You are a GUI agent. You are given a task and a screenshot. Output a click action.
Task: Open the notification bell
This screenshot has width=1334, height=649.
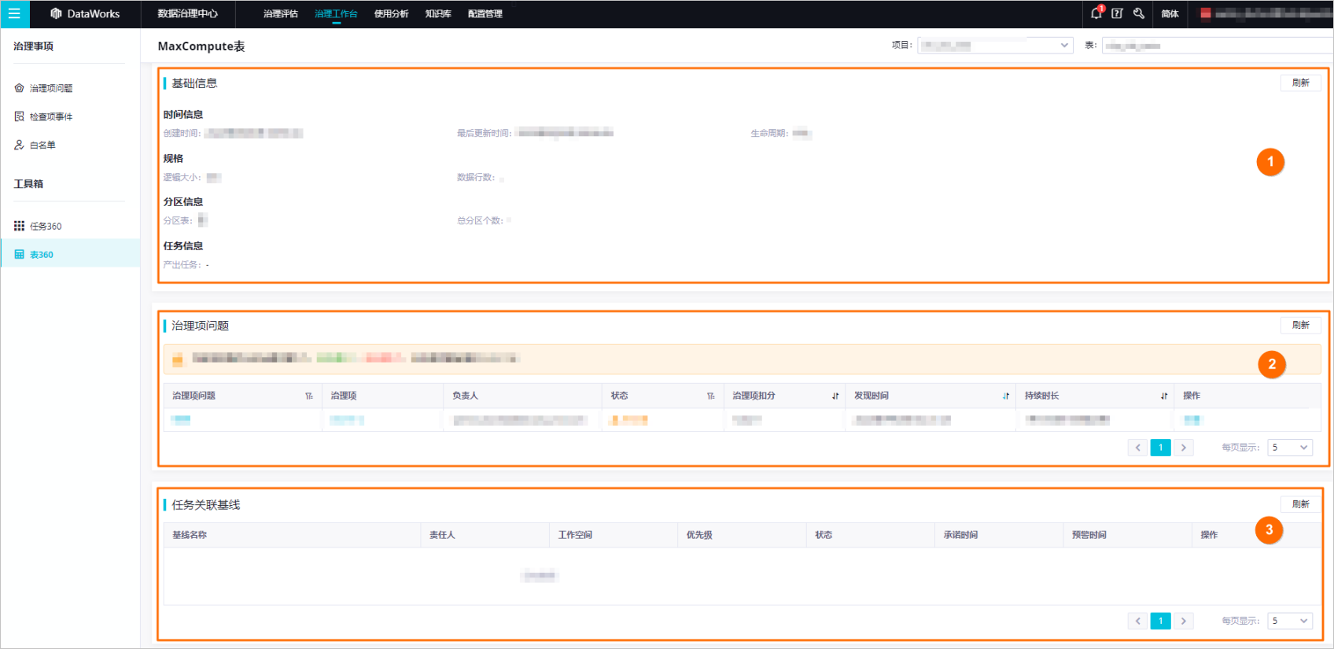(1096, 13)
